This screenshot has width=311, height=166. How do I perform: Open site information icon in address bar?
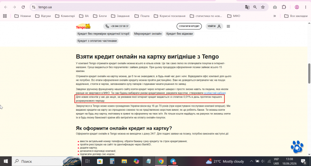[34, 7]
